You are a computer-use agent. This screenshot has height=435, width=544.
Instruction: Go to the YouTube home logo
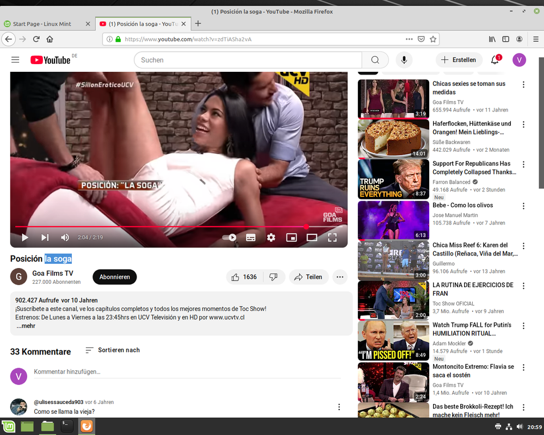(50, 60)
